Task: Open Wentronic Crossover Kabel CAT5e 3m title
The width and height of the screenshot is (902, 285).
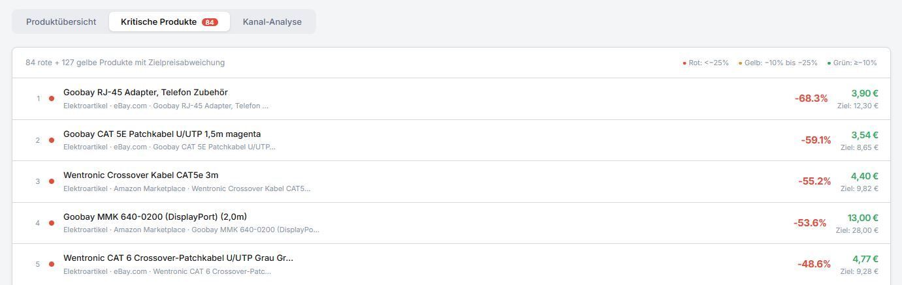Action: point(140,175)
